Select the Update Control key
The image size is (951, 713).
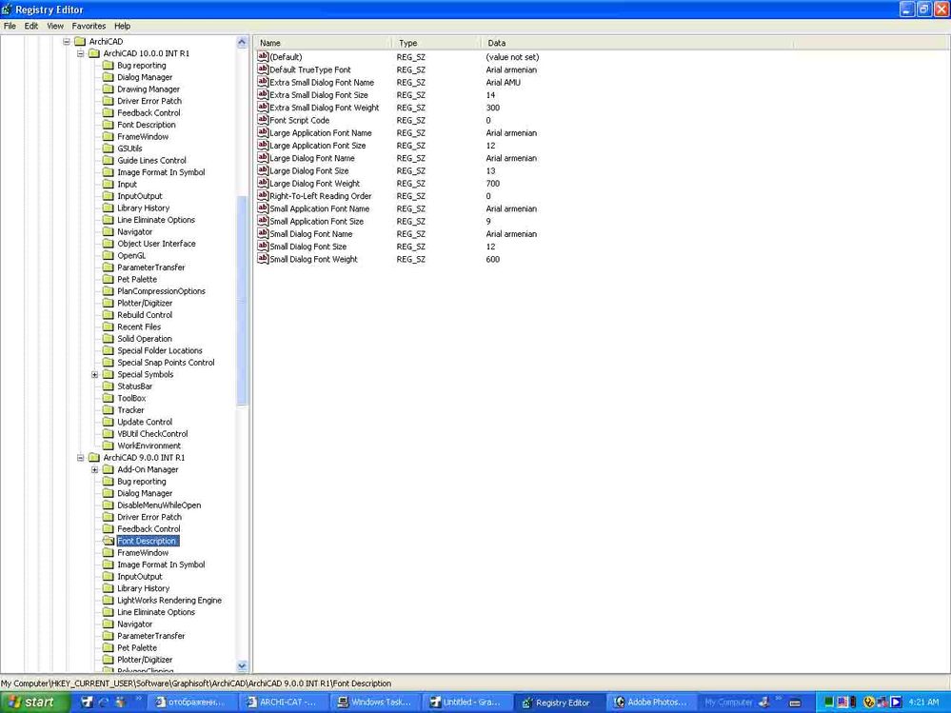[x=145, y=422]
